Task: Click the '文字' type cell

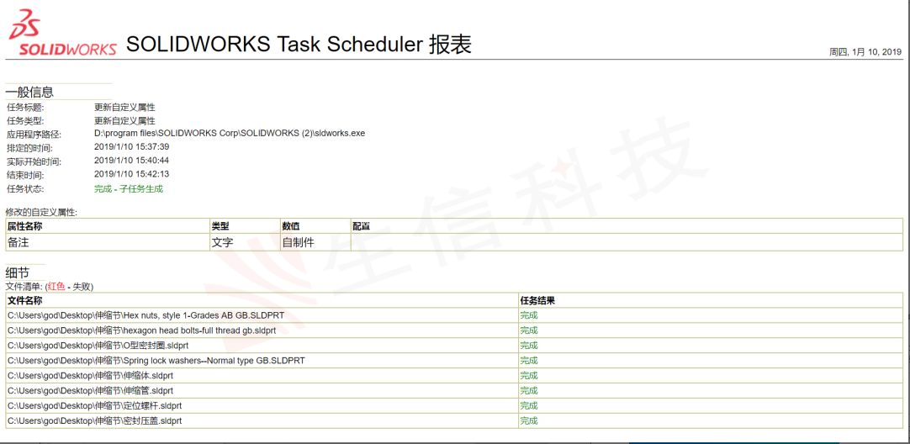Action: [245, 242]
